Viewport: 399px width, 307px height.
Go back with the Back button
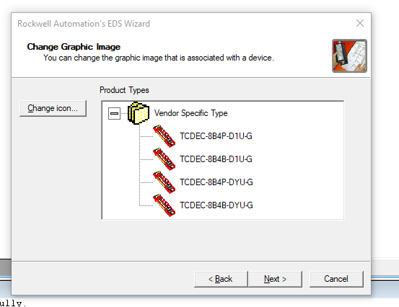221,279
